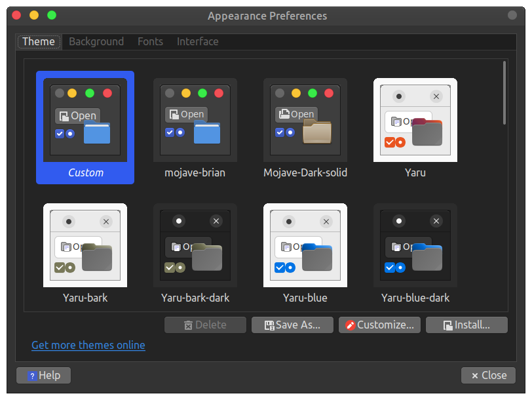Click the Close button at bottom right

(x=489, y=376)
